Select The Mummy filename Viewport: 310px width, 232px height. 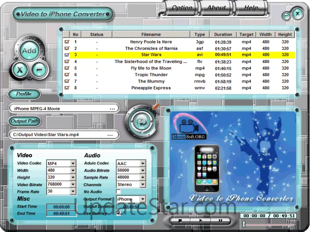coord(151,81)
